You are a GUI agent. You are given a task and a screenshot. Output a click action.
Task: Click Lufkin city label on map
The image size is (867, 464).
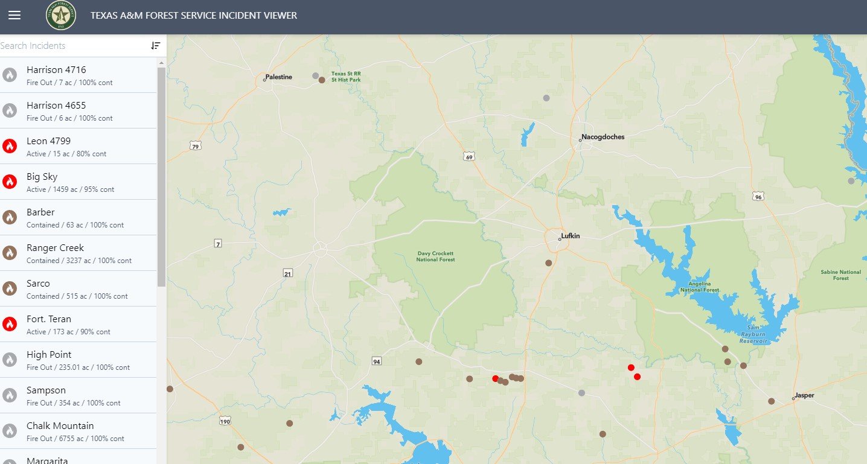570,236
